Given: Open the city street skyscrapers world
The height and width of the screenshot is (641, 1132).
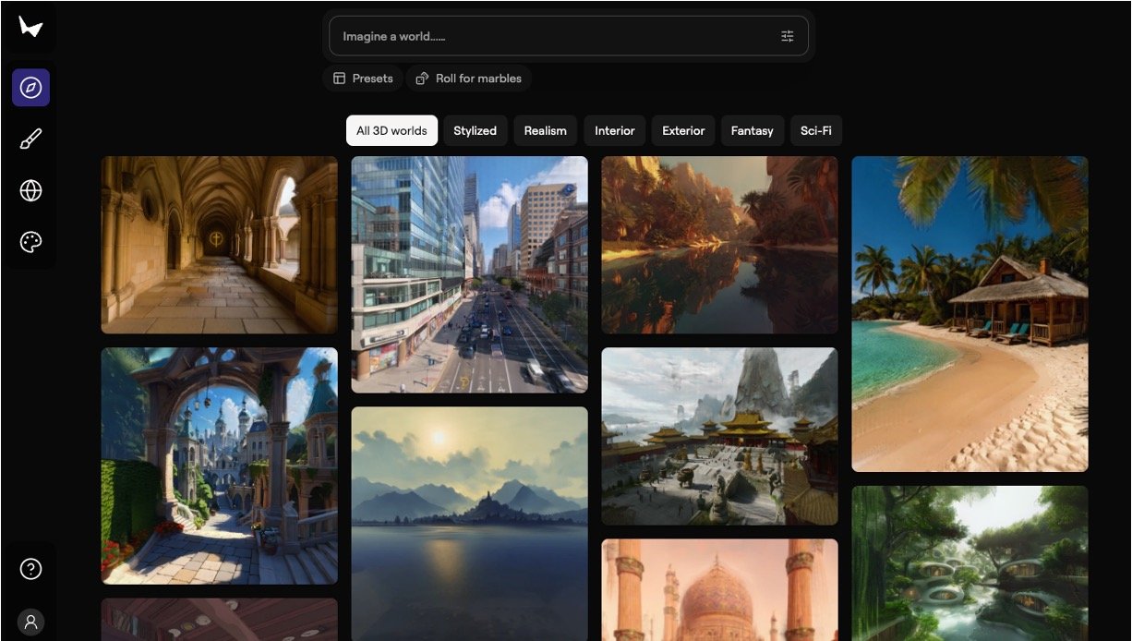Looking at the screenshot, I should (x=469, y=274).
